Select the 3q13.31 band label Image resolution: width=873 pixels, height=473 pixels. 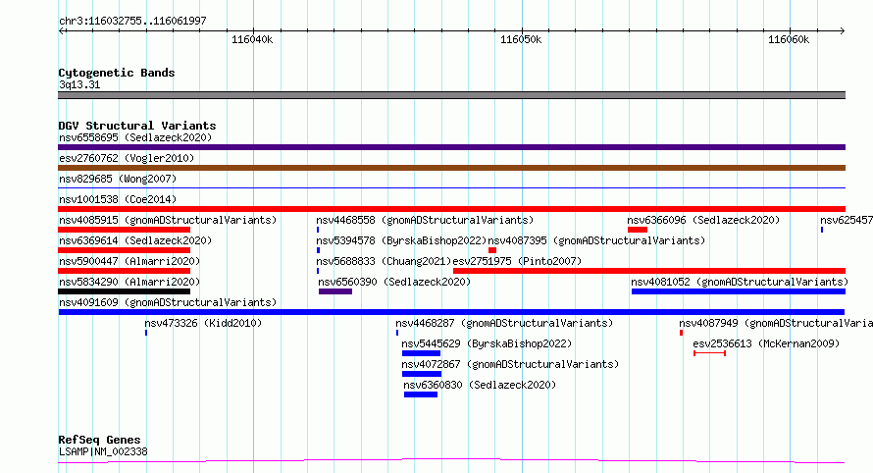click(x=79, y=84)
